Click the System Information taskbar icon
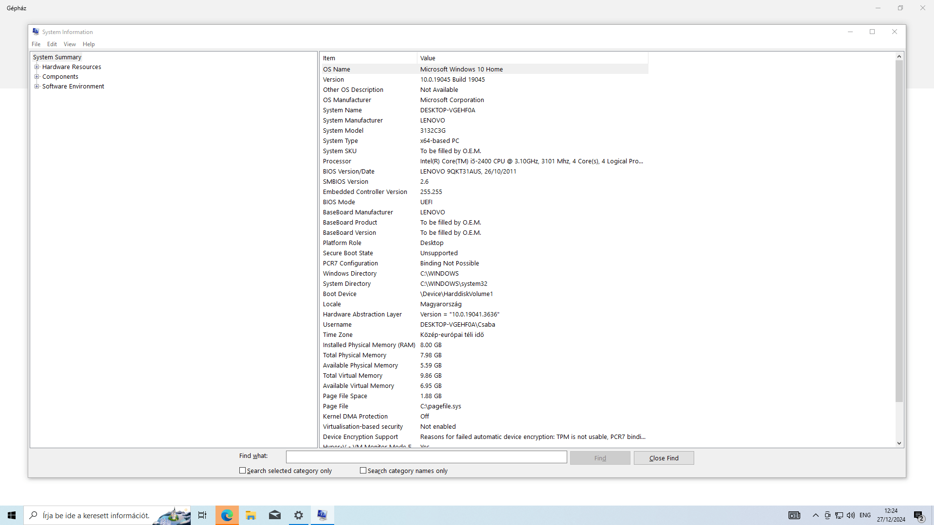 coord(322,515)
